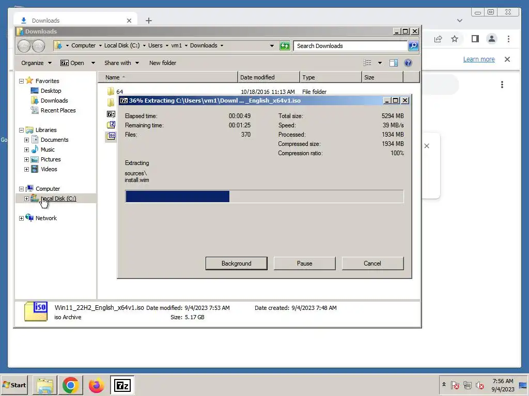The height and width of the screenshot is (396, 529).
Task: Open the Share with menu
Action: [x=121, y=63]
